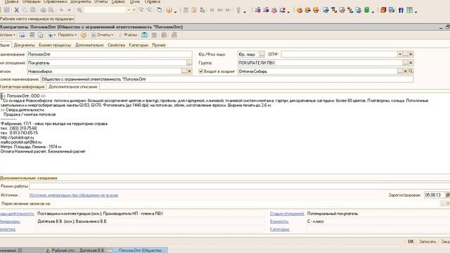Switch to Рабочий стол window in bottom bar
Image resolution: width=450 pixels, height=253 pixels.
(75, 250)
